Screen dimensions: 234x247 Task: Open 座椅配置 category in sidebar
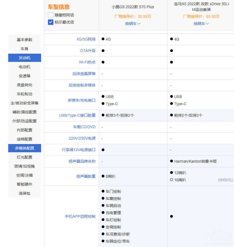(x=25, y=139)
